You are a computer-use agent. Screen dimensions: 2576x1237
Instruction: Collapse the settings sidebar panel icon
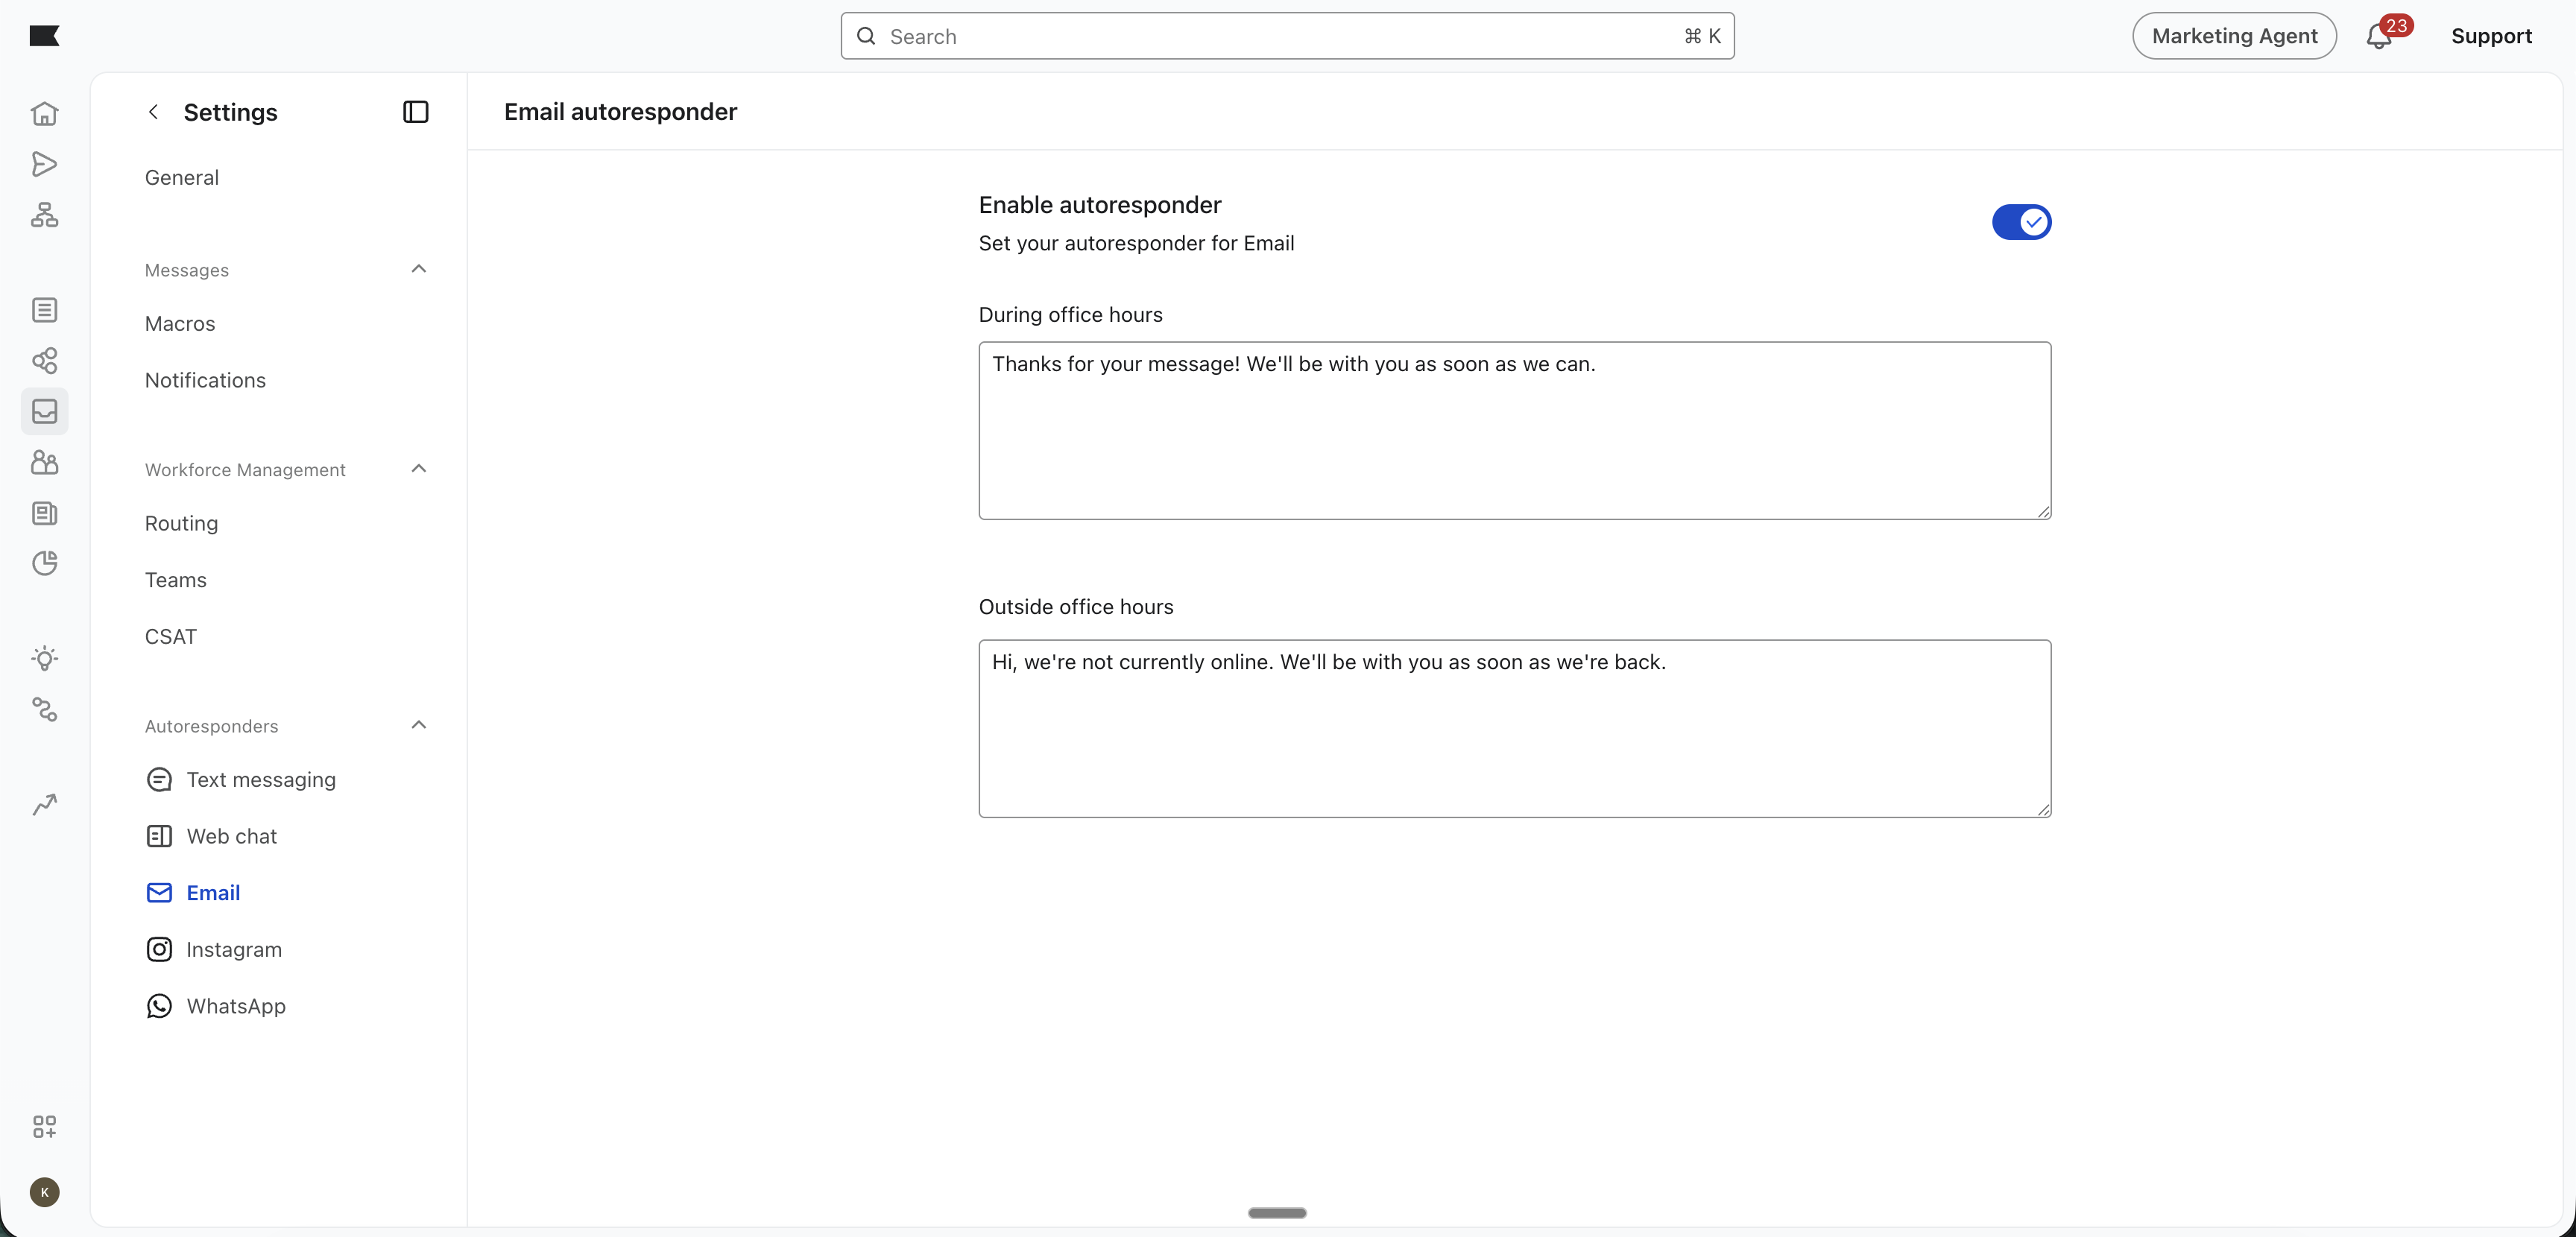(x=415, y=112)
